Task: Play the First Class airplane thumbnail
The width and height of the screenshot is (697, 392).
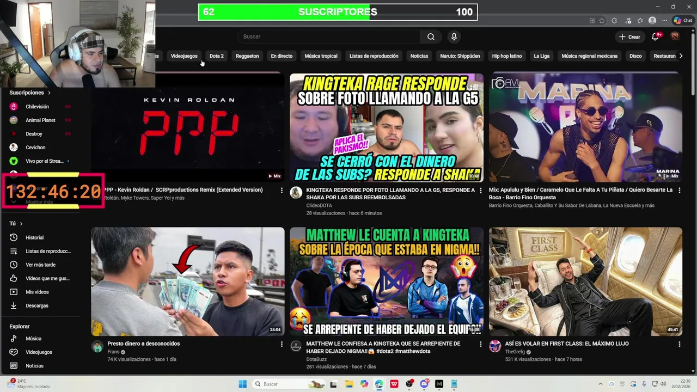Action: 585,281
